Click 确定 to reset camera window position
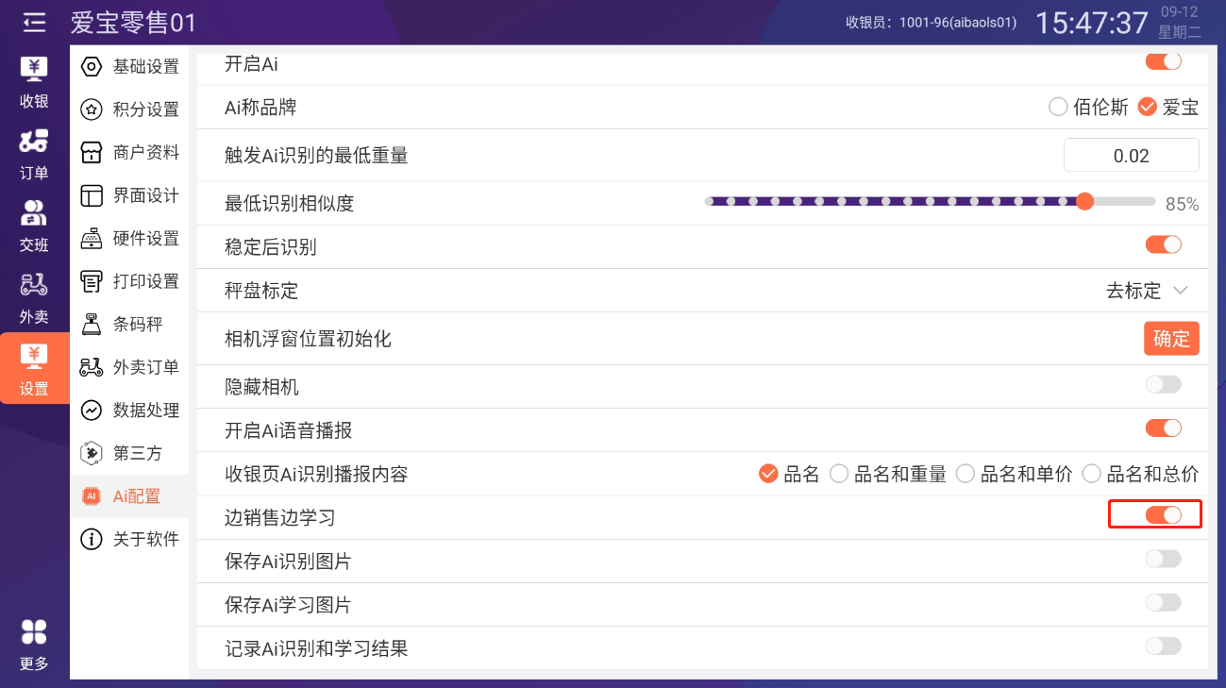Viewport: 1226px width, 688px height. 1171,338
